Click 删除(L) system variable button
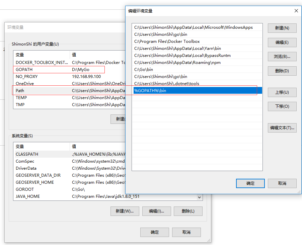 point(188,211)
